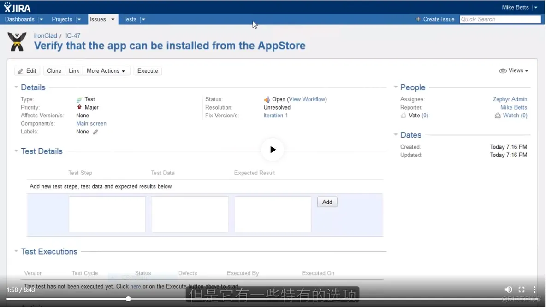This screenshot has height=307, width=546.
Task: Click the 'here' link to execute test
Action: pyautogui.click(x=136, y=286)
